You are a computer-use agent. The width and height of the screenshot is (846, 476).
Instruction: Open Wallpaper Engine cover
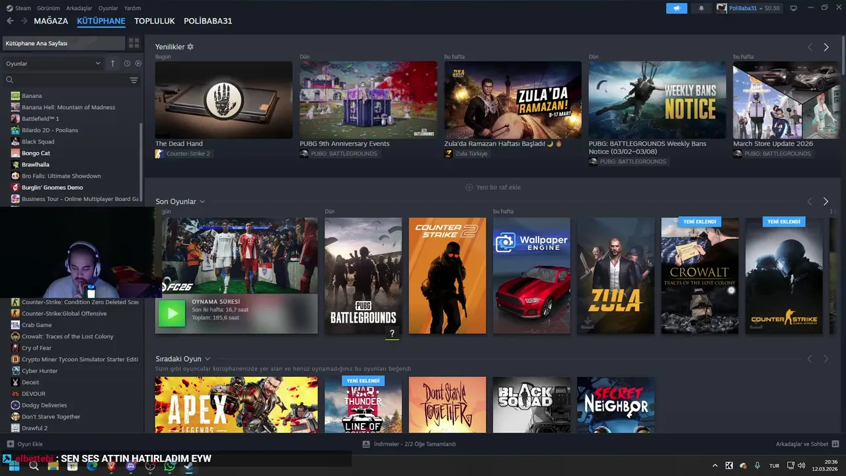click(531, 276)
